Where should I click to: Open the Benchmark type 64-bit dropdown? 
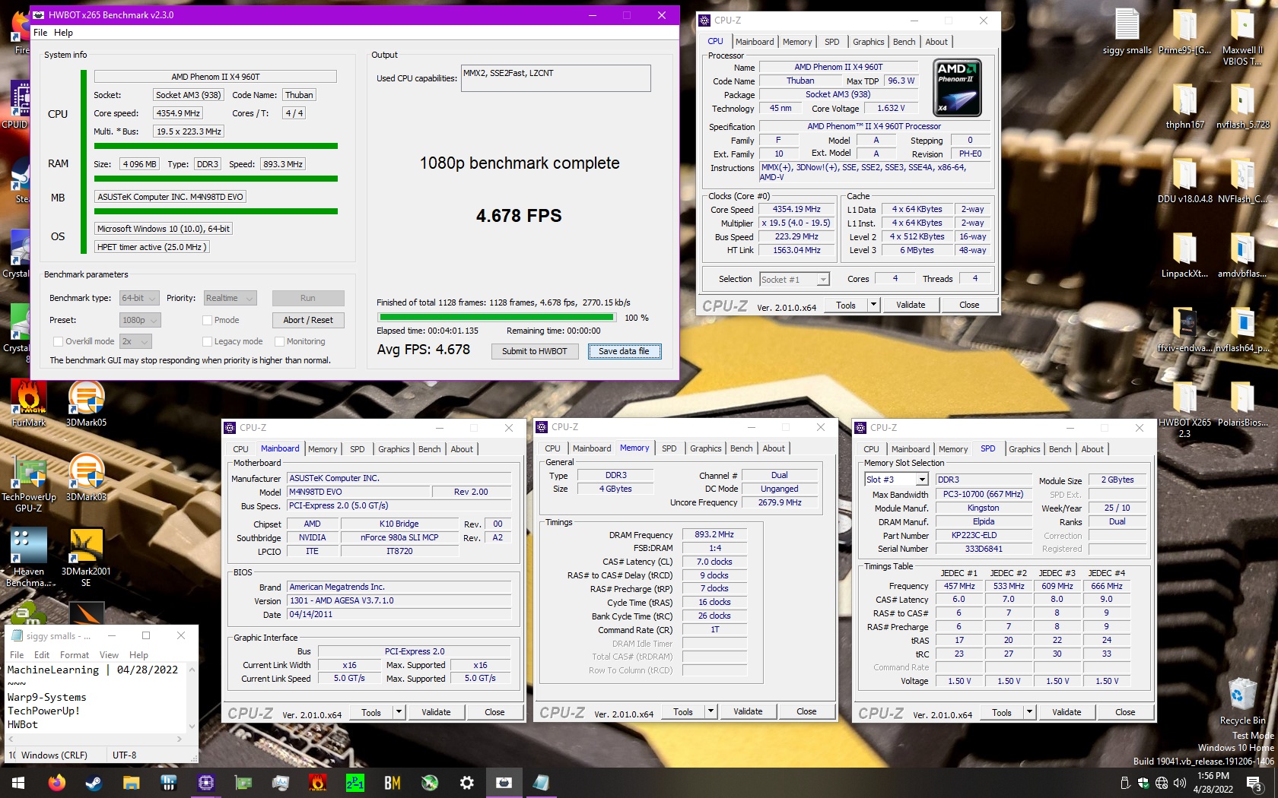(x=139, y=298)
